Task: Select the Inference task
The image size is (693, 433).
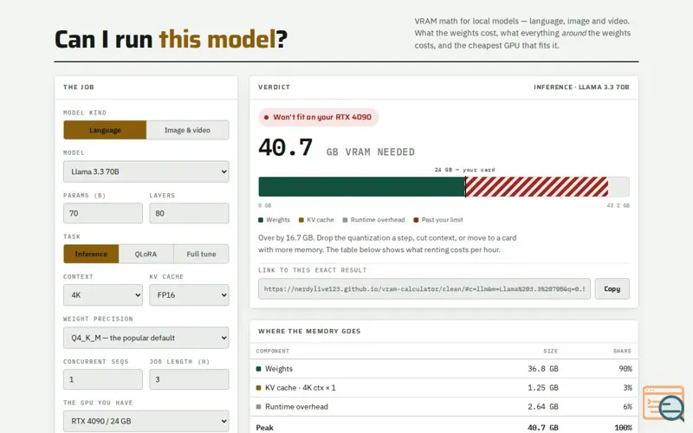Action: click(x=91, y=254)
